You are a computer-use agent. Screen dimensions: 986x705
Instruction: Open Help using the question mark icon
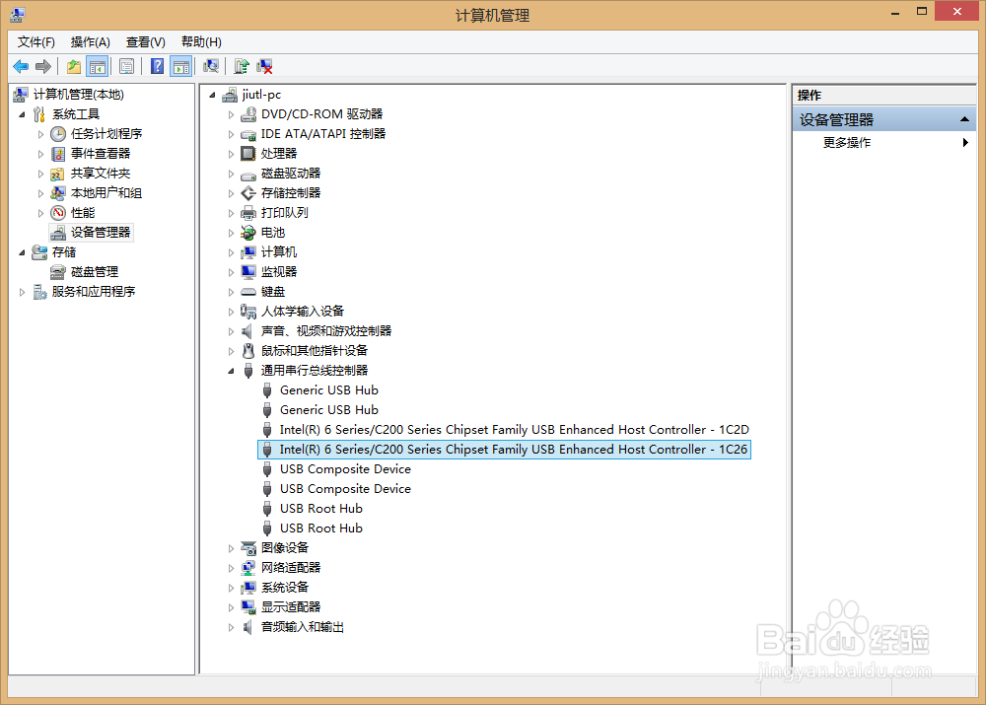point(156,66)
